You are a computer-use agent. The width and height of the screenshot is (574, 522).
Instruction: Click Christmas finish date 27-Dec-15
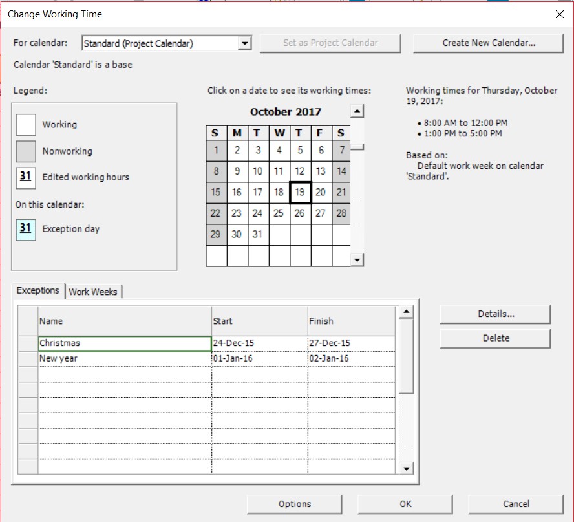click(x=352, y=343)
